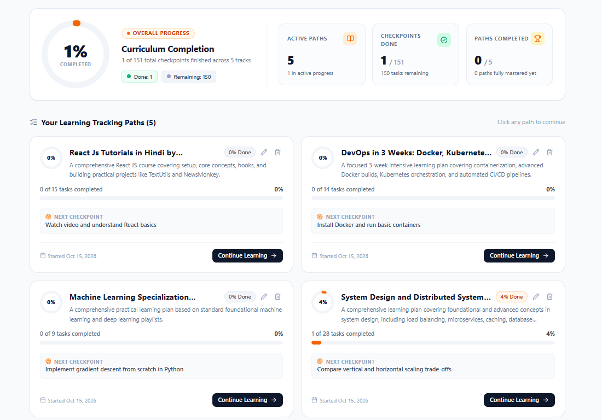Click the target icon in the React next checkpoint
602x420 pixels.
(48, 217)
